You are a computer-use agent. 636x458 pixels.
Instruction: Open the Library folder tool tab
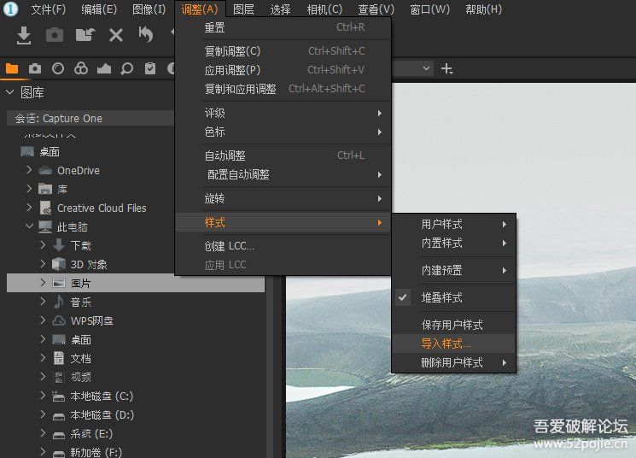pos(12,68)
